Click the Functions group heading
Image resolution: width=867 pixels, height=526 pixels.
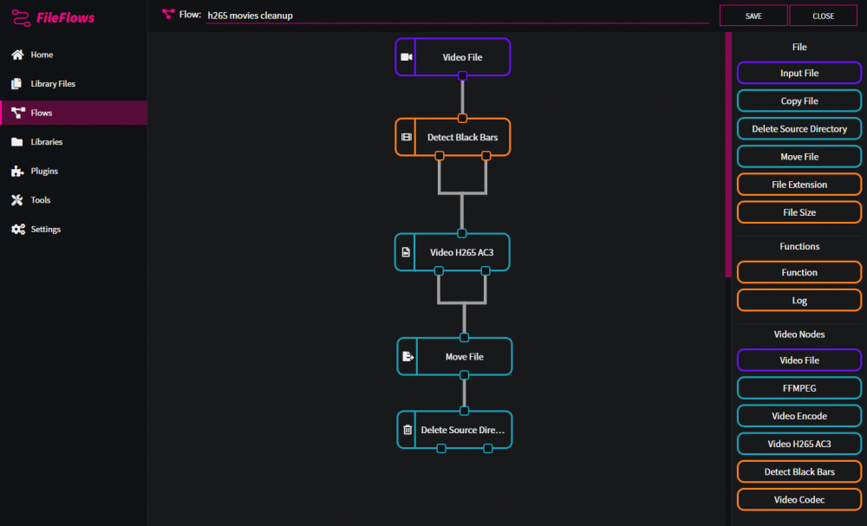tap(799, 246)
